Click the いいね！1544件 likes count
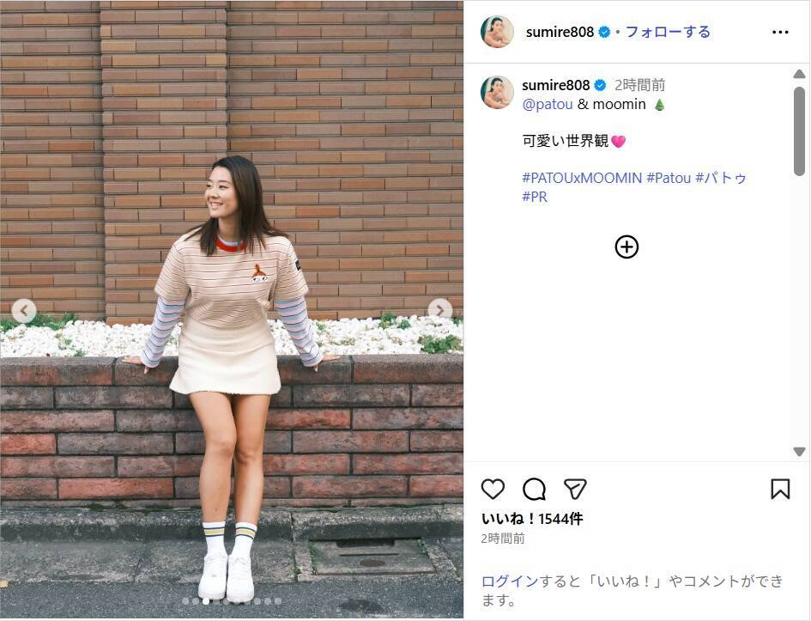The image size is (811, 621). point(532,519)
